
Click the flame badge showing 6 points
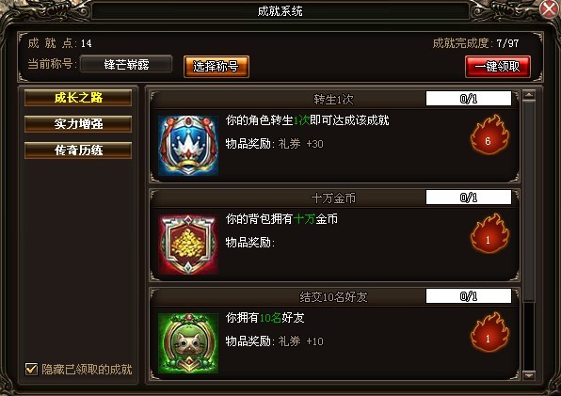489,135
